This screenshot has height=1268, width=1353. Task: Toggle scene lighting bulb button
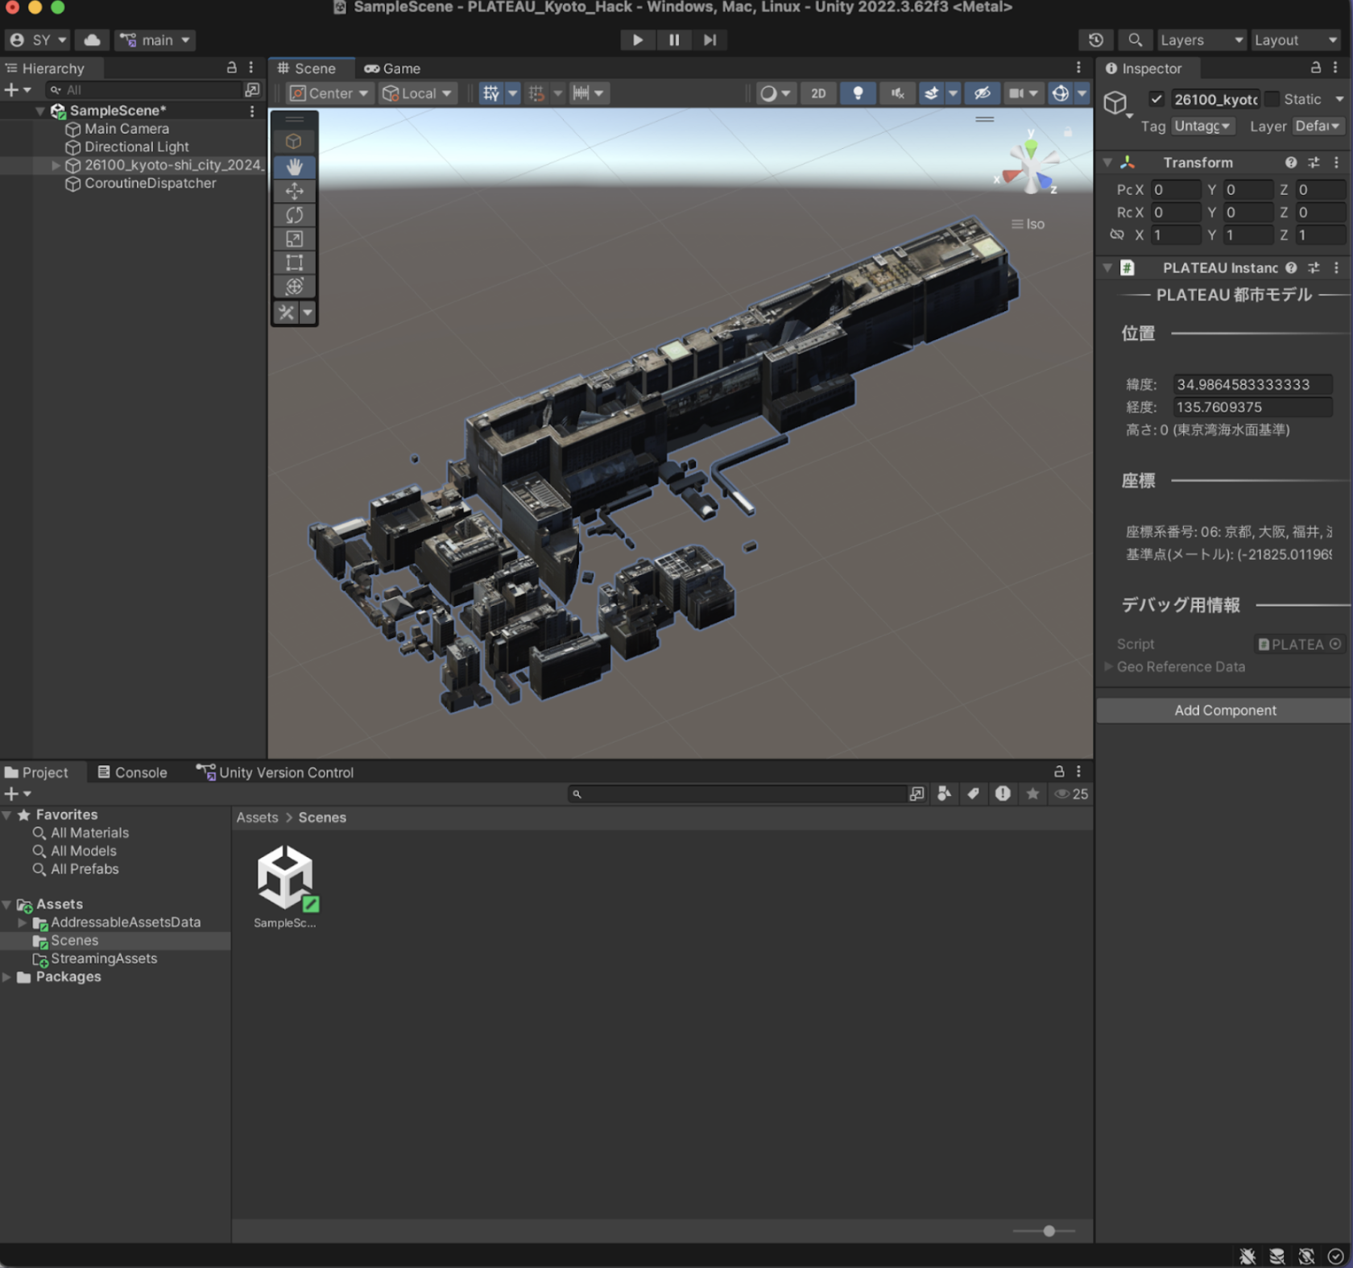click(x=858, y=93)
